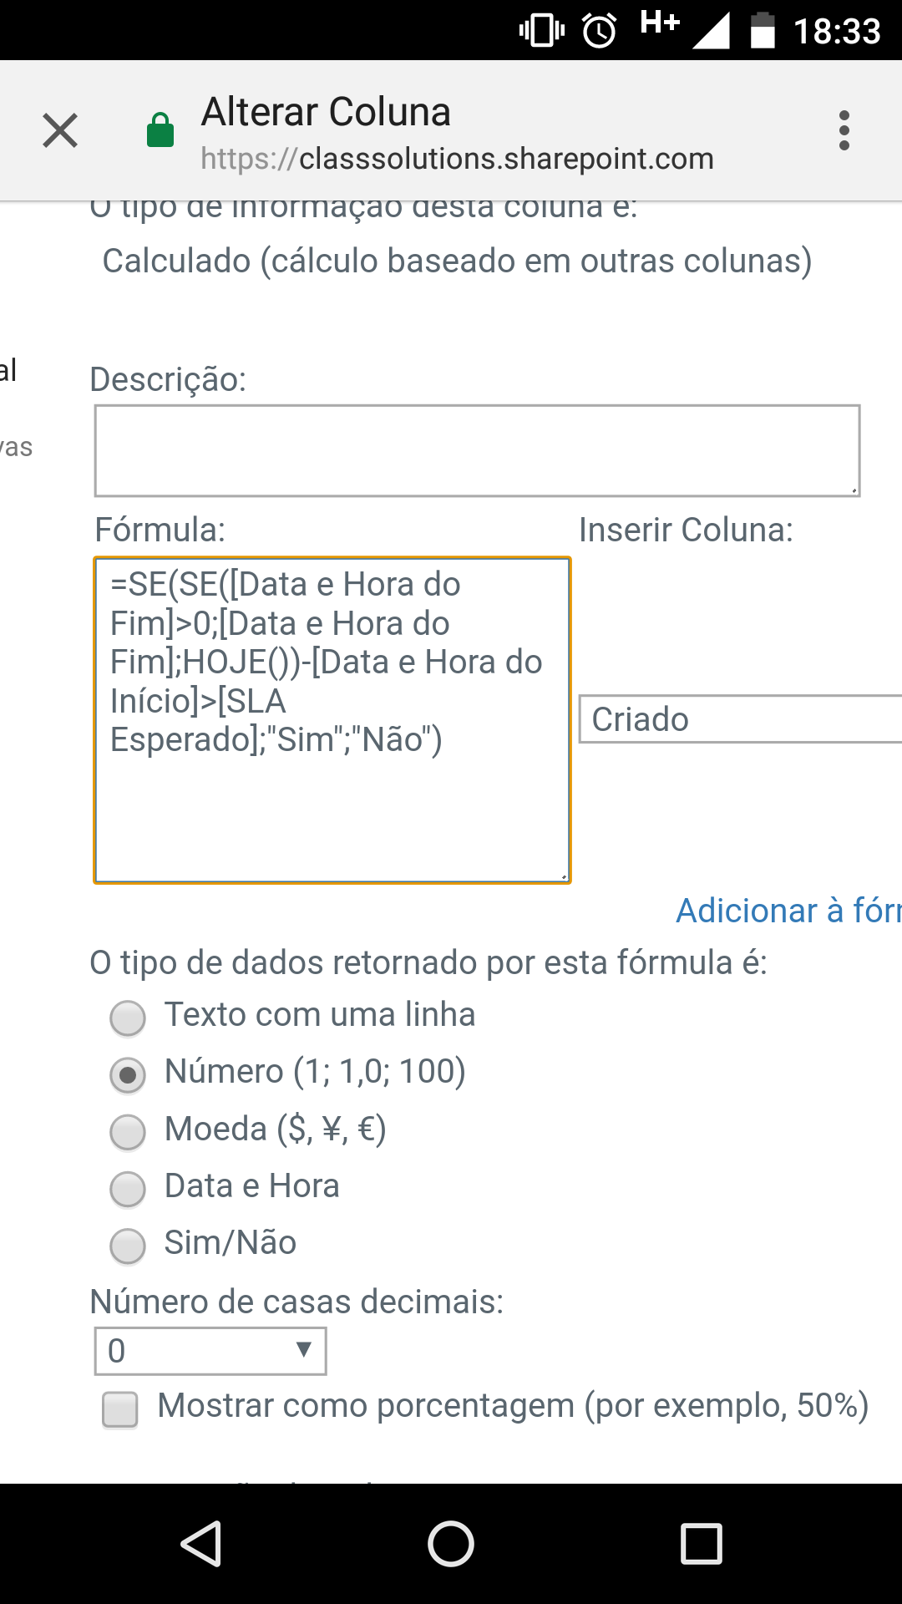Select Data e Hora return type

click(x=128, y=1189)
